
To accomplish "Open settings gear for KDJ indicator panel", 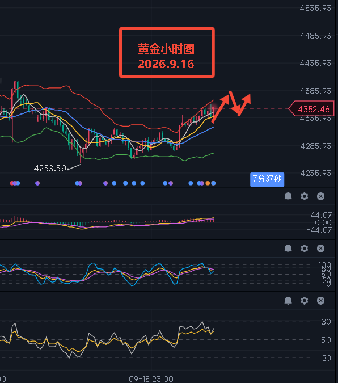I will point(305,249).
